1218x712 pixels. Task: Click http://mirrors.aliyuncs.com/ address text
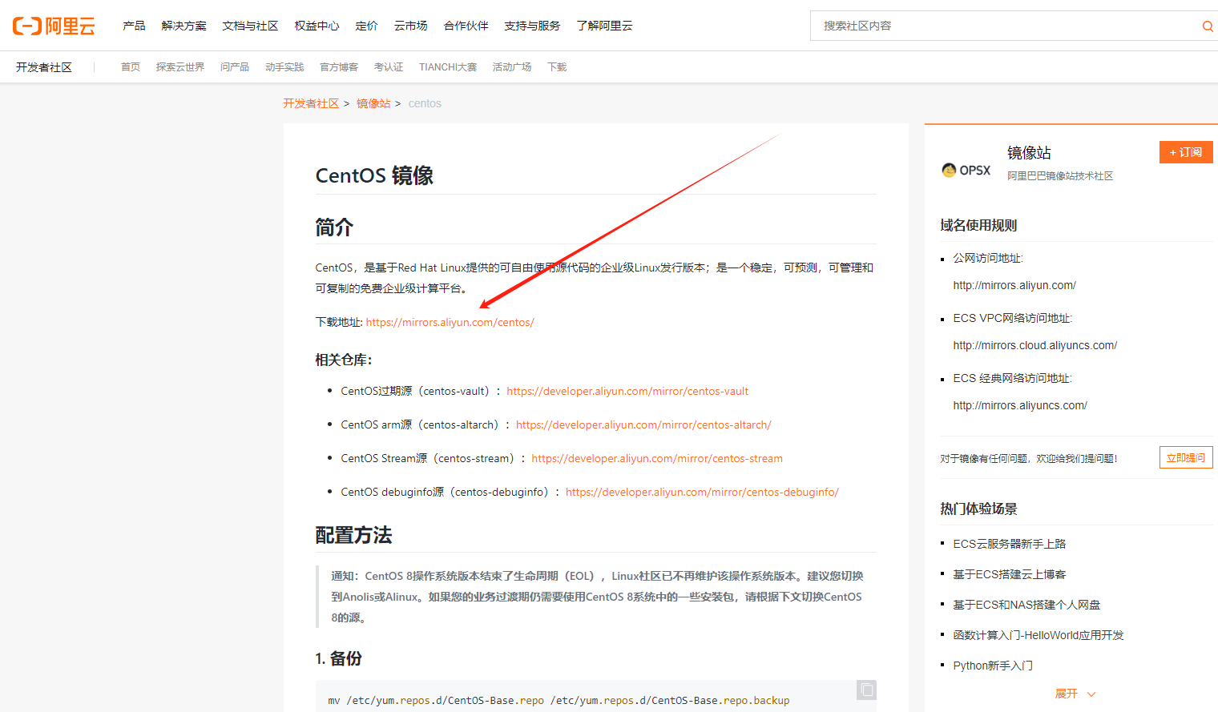click(1020, 405)
